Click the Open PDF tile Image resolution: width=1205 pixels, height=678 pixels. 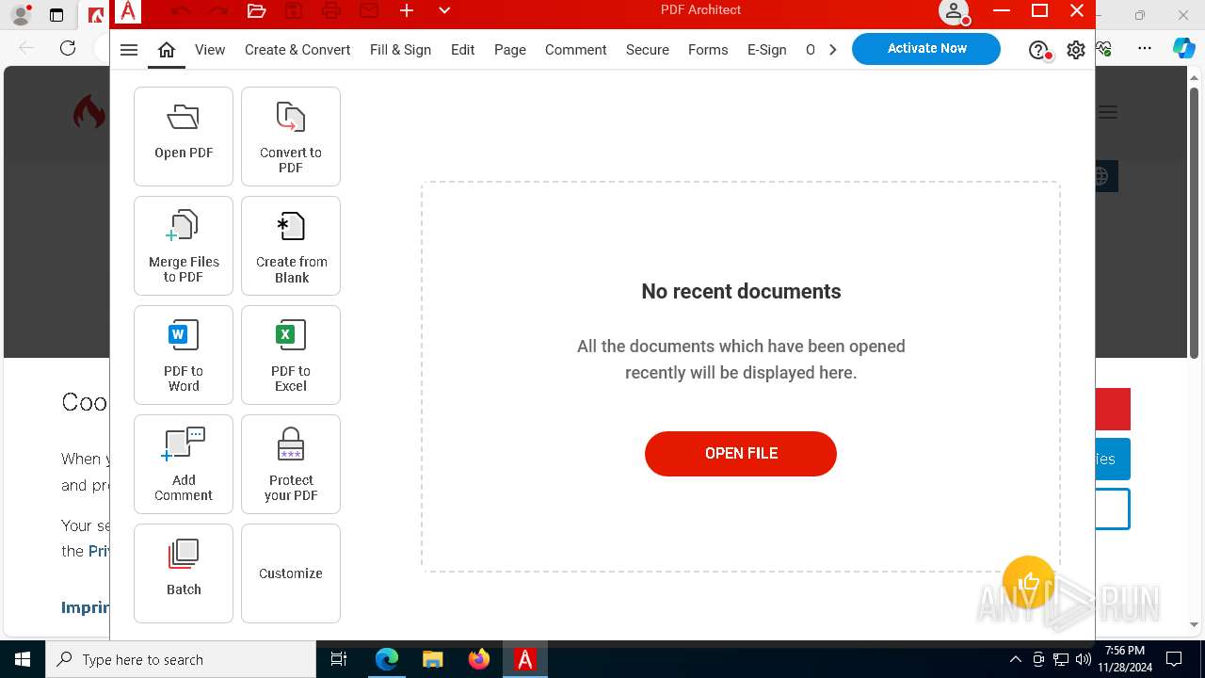184,137
